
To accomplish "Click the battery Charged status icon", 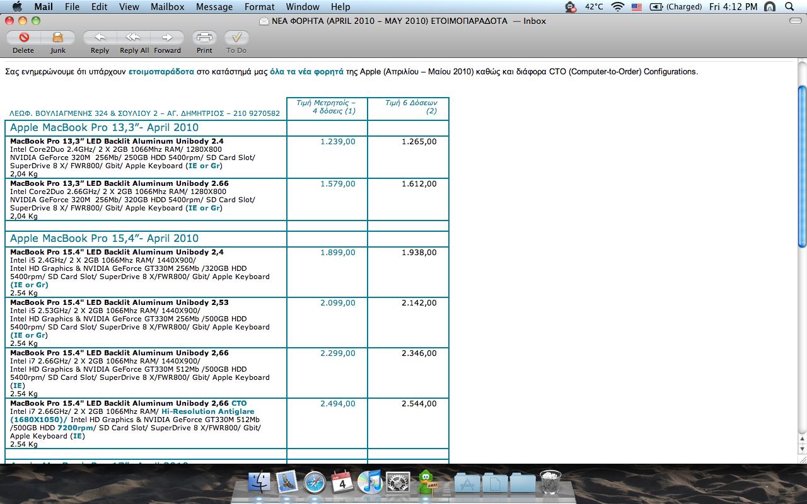I will tap(675, 6).
